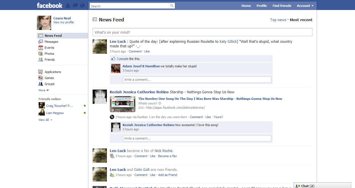Click the Starship Number One Song title link

(x=210, y=99)
